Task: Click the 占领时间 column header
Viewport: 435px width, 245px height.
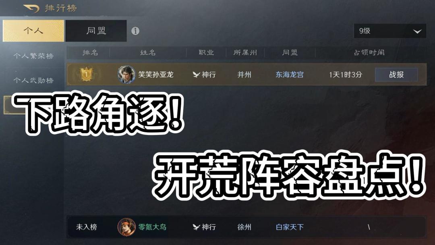Action: coord(369,52)
